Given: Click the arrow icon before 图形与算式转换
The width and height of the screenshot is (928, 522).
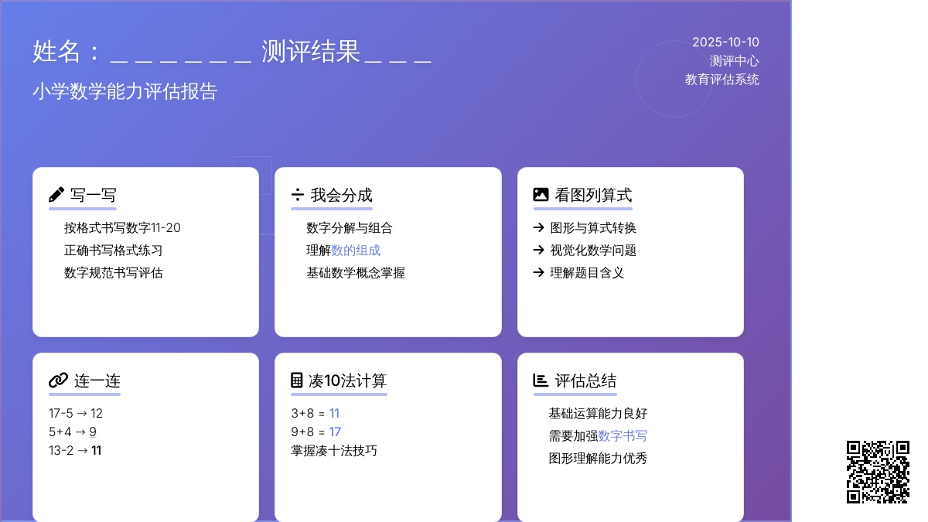Looking at the screenshot, I should [x=539, y=228].
